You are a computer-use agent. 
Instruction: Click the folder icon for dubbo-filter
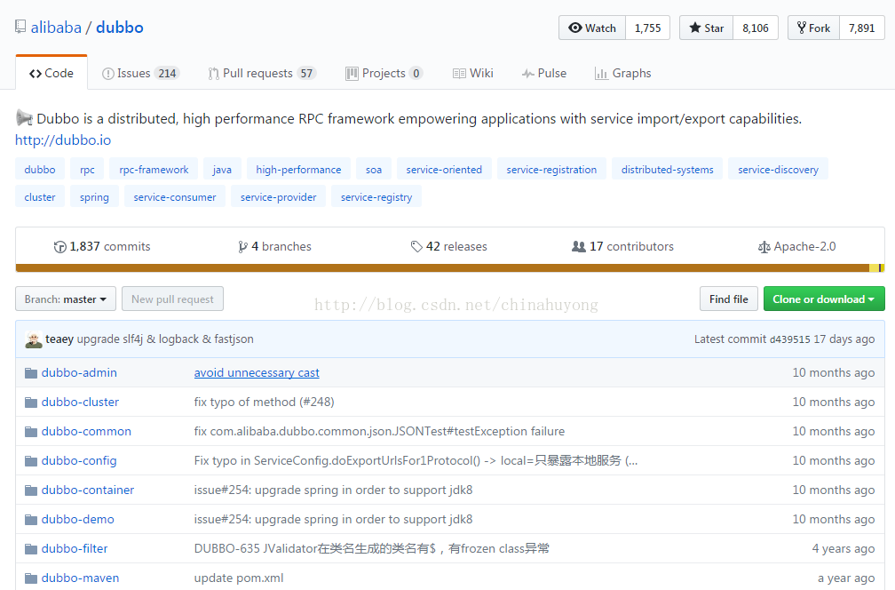coord(31,549)
